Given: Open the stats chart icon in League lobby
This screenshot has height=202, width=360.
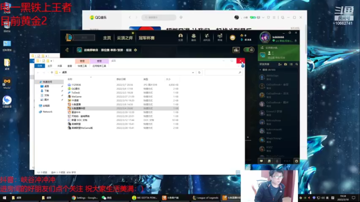Looking at the screenshot, I should coord(236,50).
